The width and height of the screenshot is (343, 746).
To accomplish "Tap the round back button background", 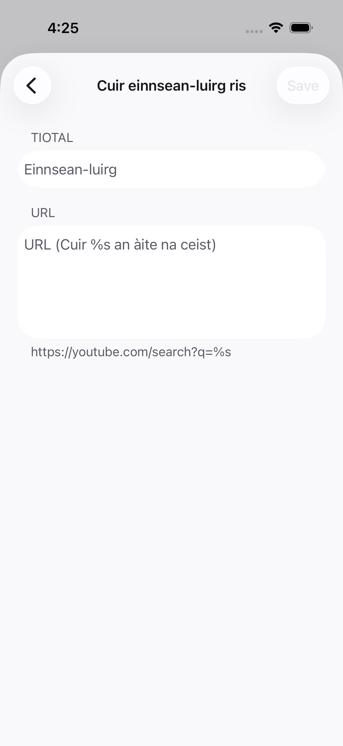I will click(x=32, y=85).
